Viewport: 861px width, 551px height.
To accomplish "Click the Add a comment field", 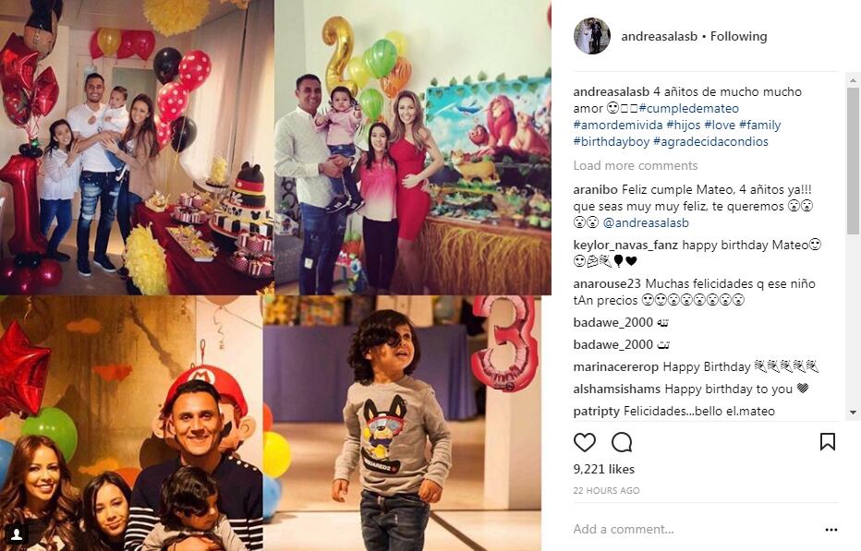I will click(695, 530).
